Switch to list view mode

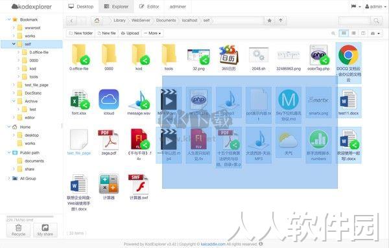click(354, 33)
